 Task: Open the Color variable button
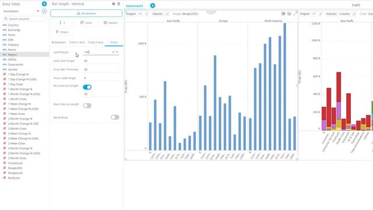(86, 23)
